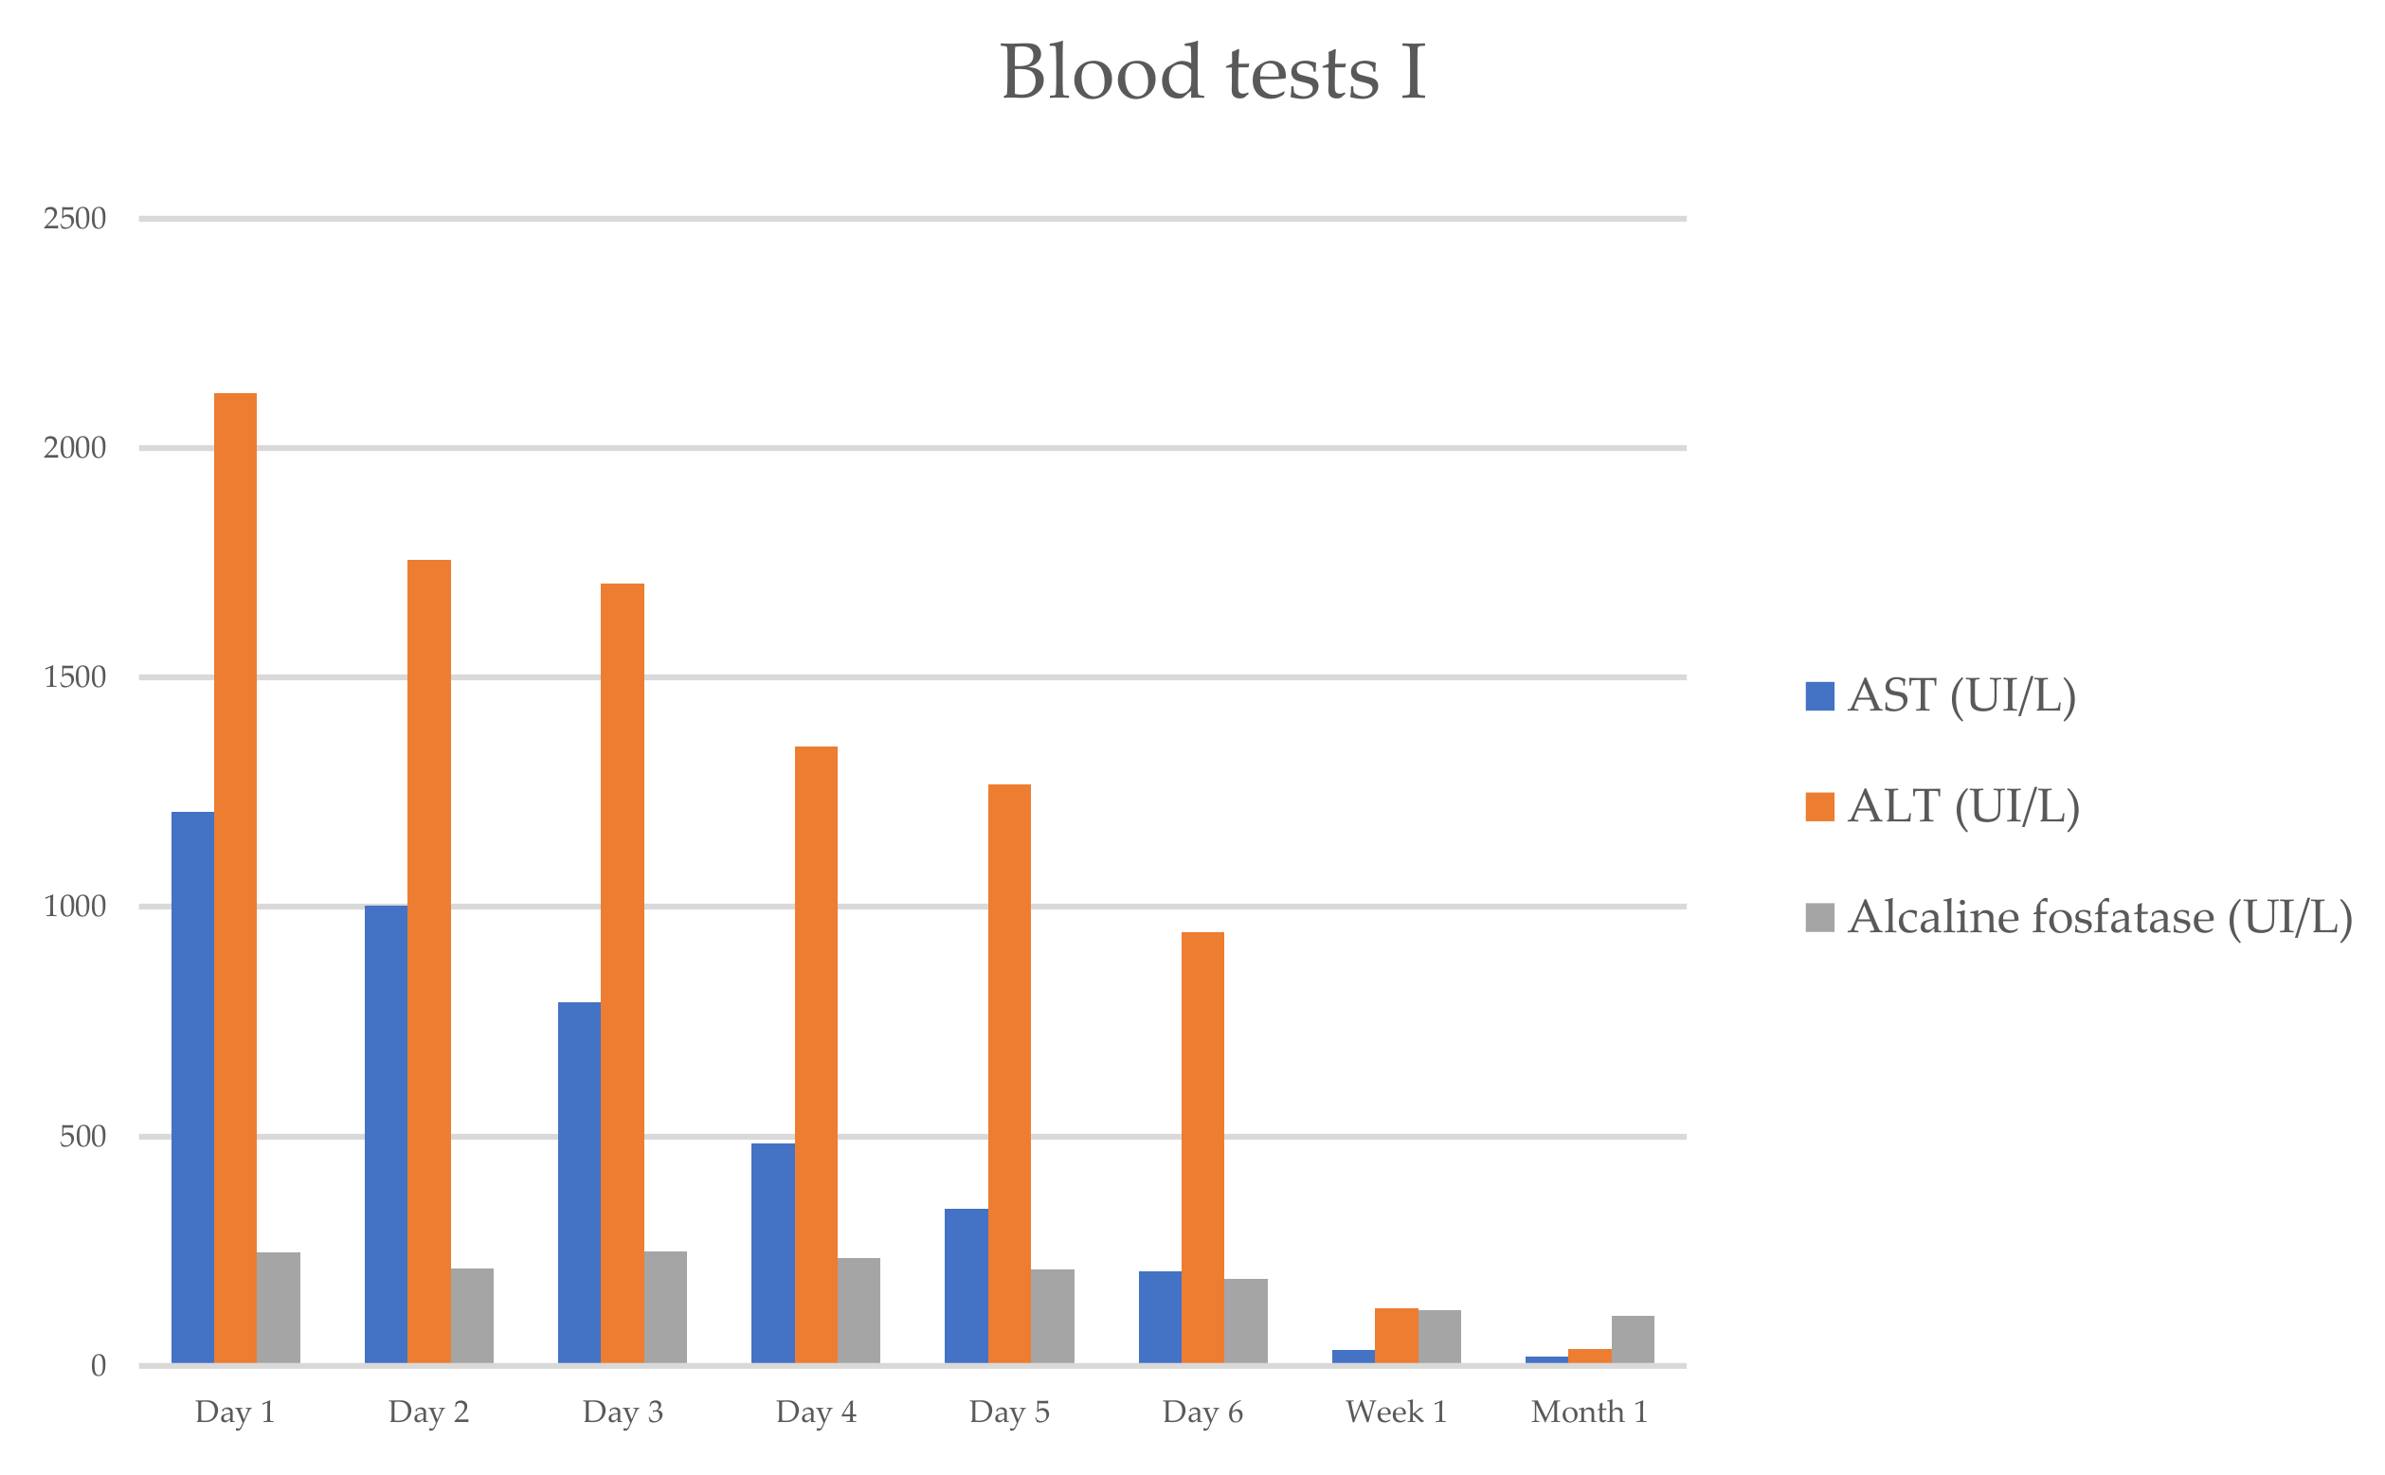Select the orange ALT bar for Day 1
Image resolution: width=2385 pixels, height=1475 pixels.
235,878
